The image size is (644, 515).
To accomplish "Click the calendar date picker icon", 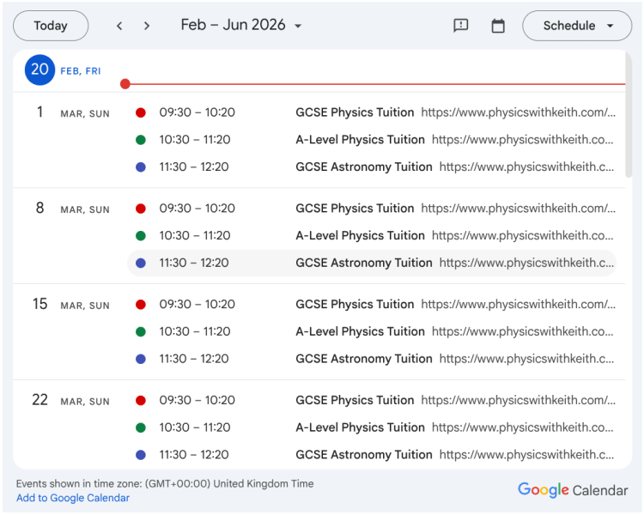I will (498, 26).
